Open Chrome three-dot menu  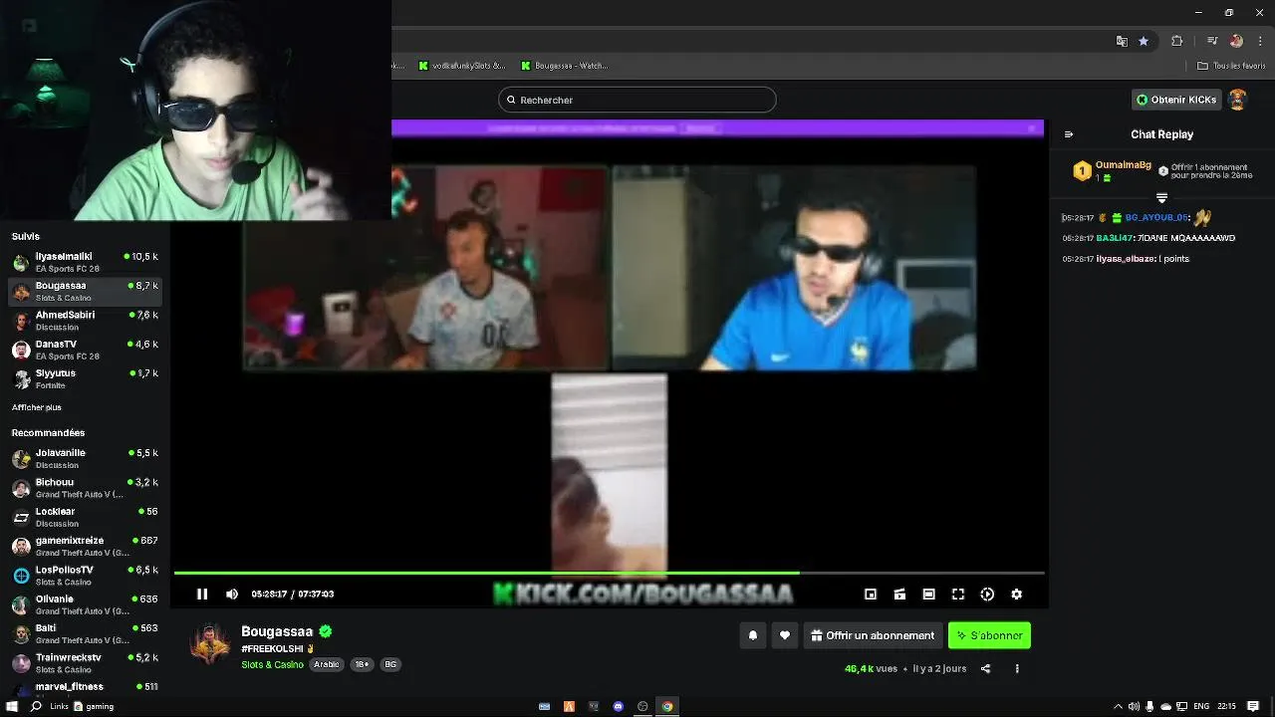[1261, 41]
